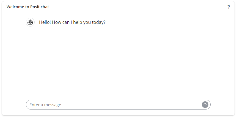Click the 'Hello! How can I help' message
The image size is (237, 118).
(72, 22)
